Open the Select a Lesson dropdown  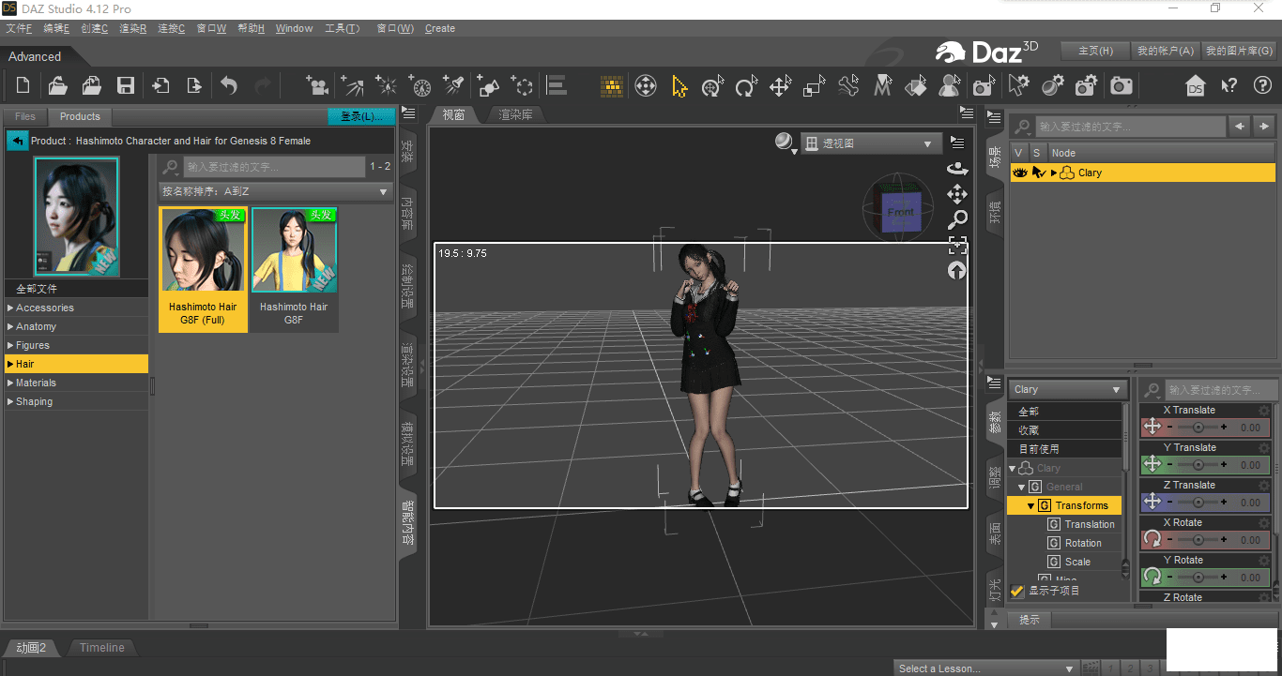tap(985, 668)
